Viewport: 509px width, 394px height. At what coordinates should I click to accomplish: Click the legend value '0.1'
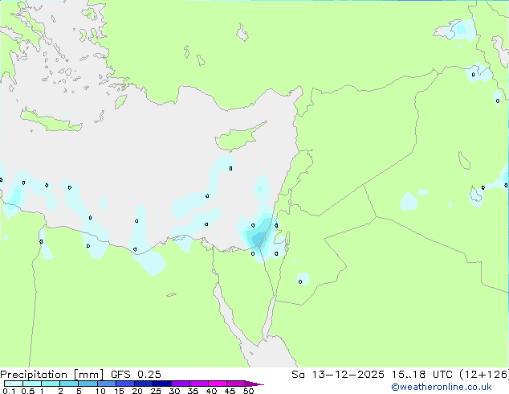click(9, 391)
